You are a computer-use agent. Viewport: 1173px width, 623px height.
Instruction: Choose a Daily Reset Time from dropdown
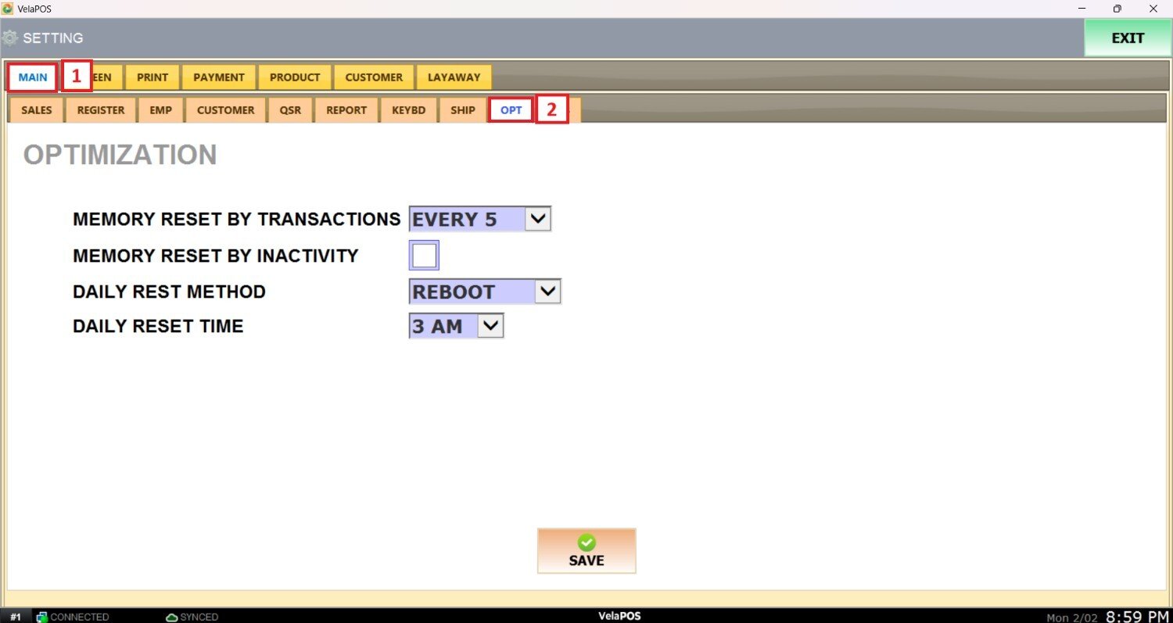(x=490, y=325)
